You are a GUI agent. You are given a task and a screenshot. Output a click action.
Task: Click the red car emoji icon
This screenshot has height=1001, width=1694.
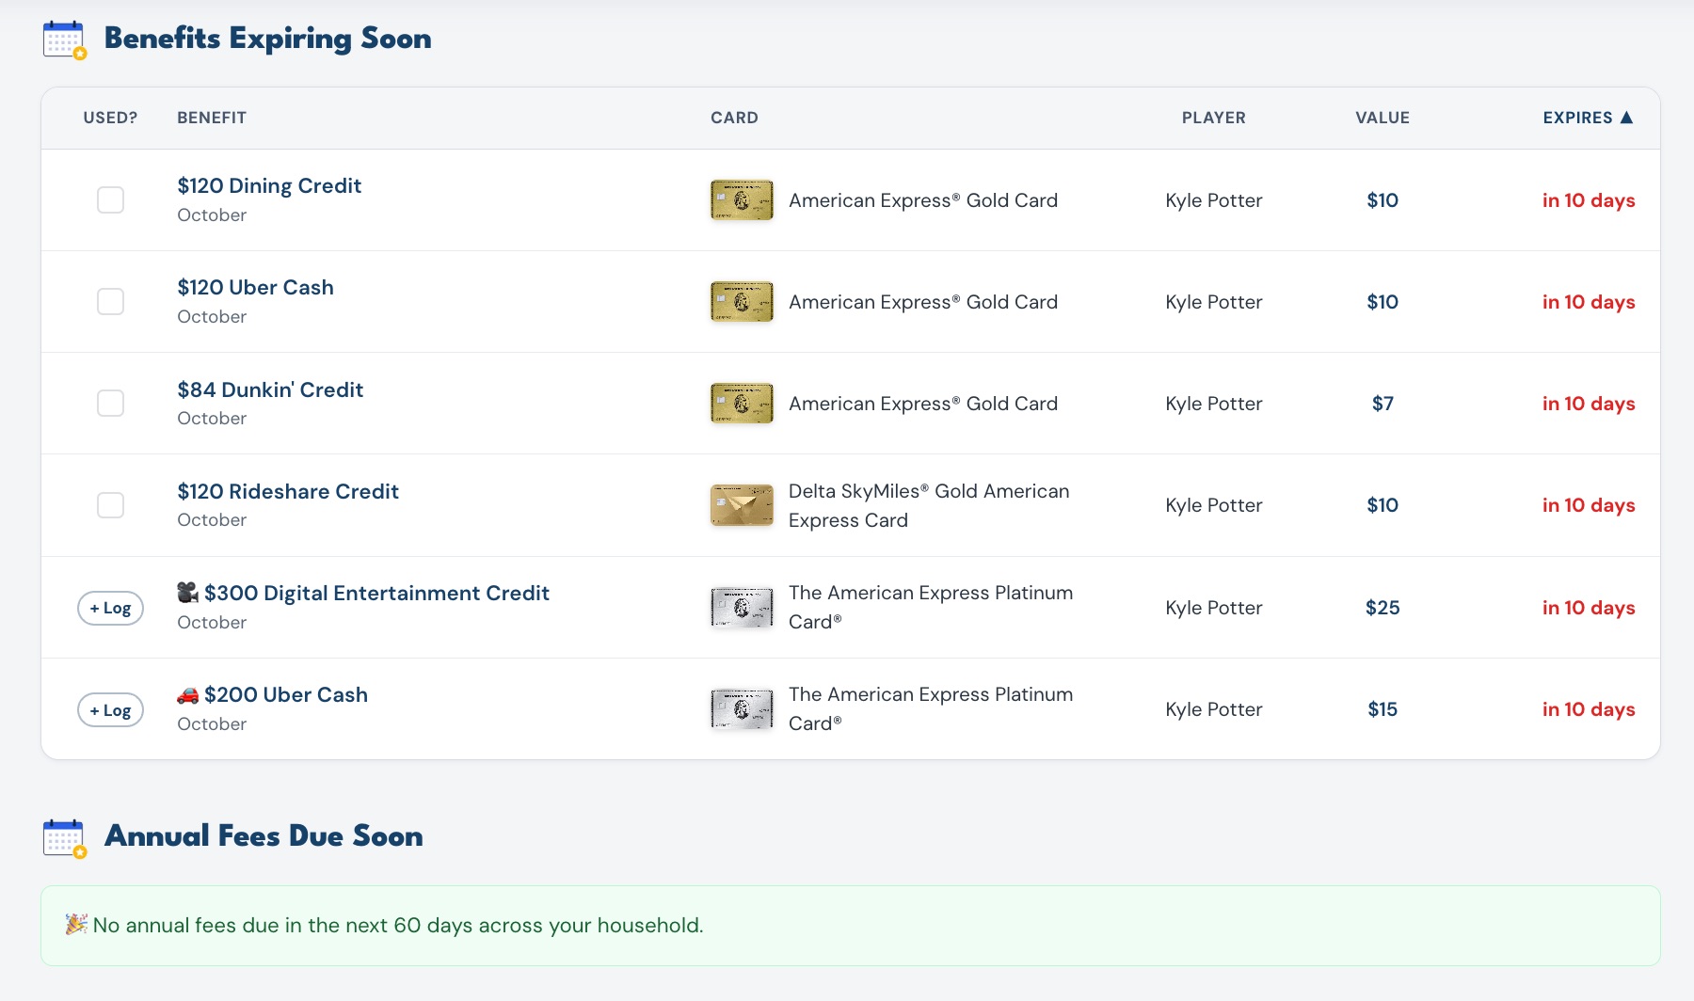pyautogui.click(x=188, y=694)
